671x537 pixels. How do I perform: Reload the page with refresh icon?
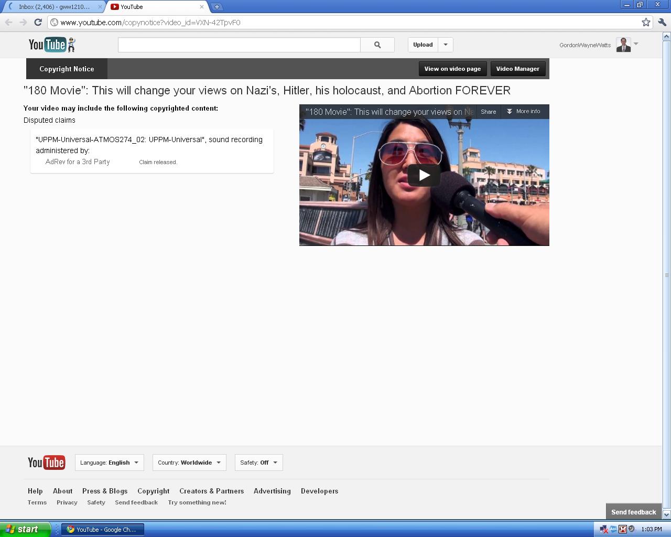(38, 22)
